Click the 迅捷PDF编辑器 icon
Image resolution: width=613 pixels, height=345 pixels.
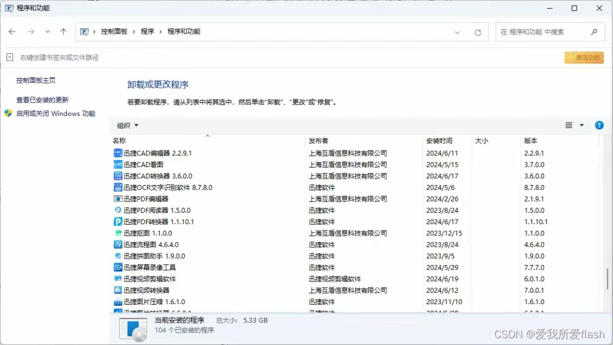coord(117,199)
